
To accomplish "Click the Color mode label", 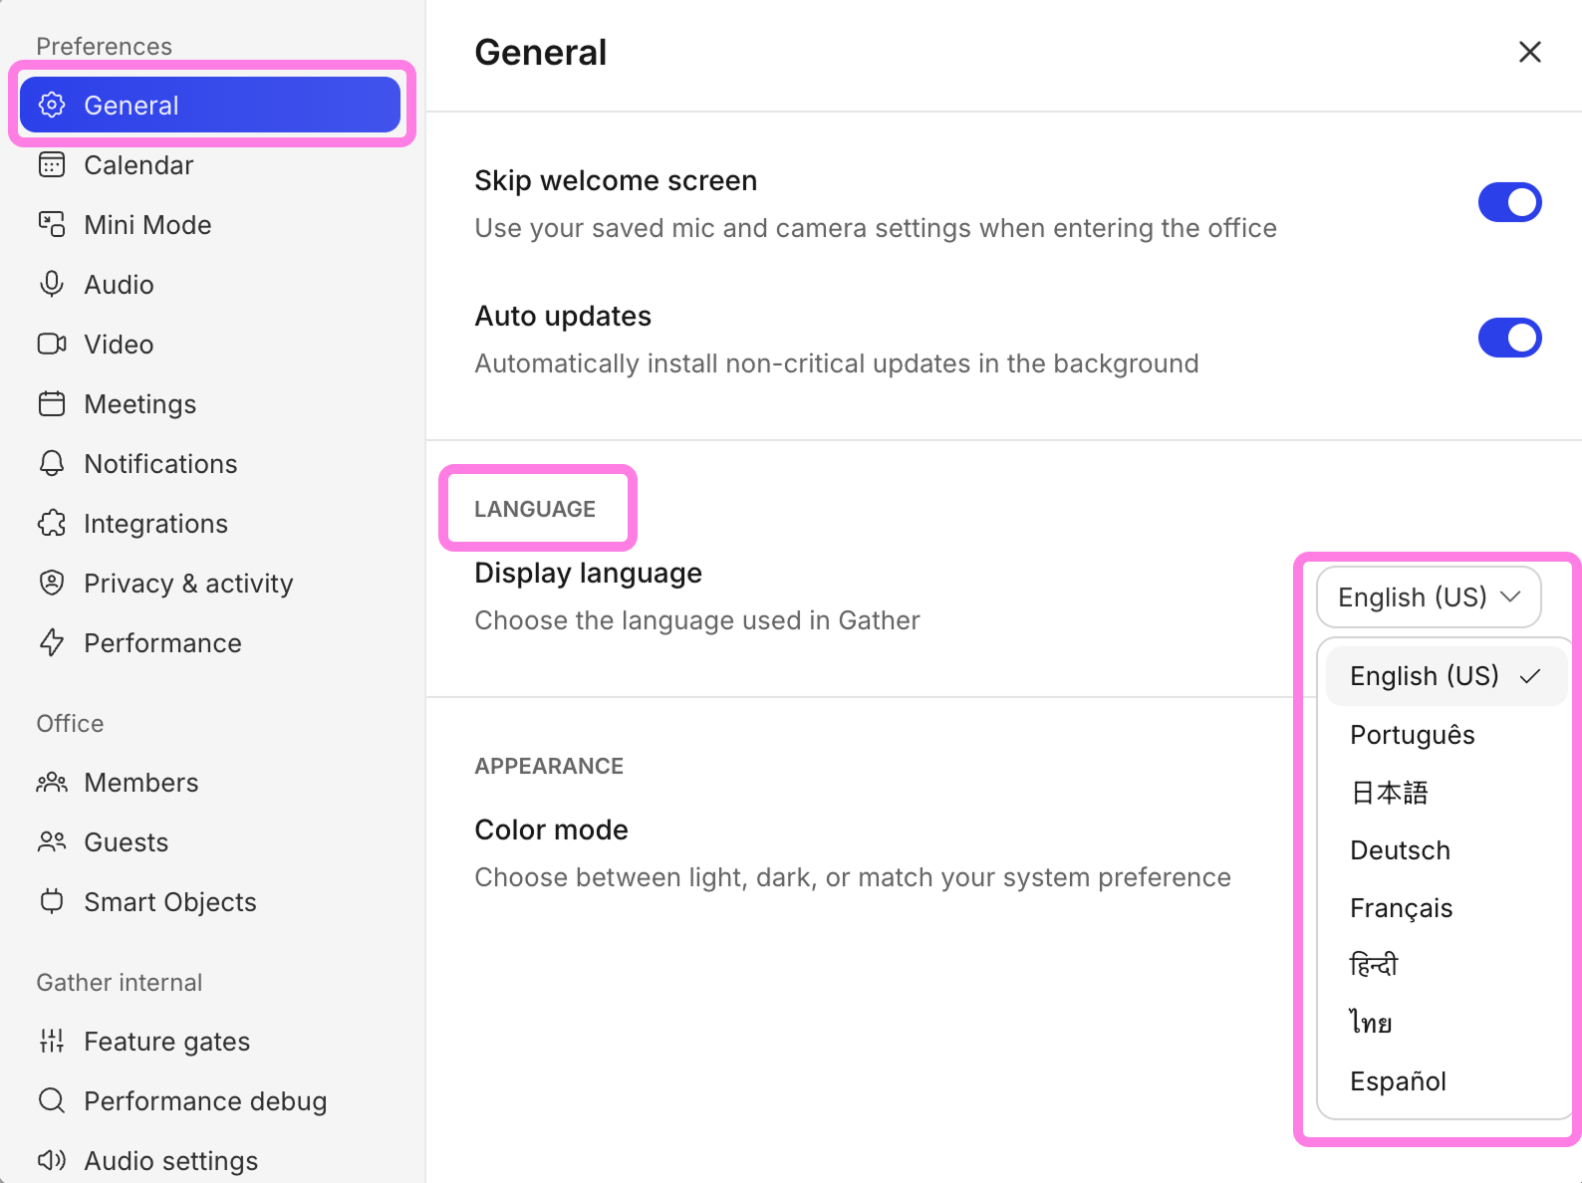I will [551, 829].
